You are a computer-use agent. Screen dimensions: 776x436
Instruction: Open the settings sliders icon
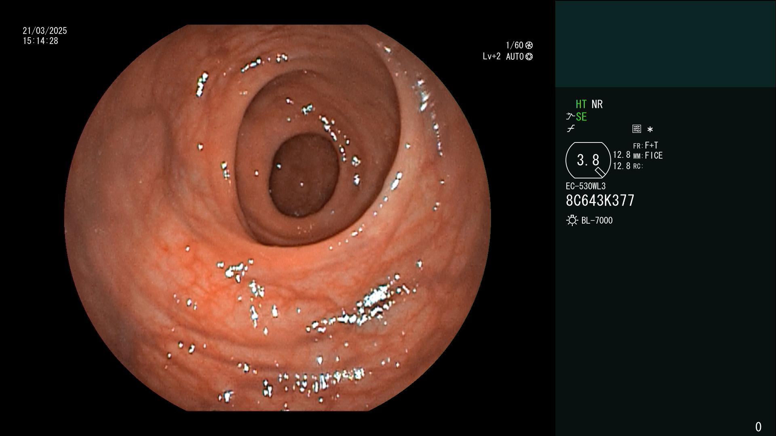[x=637, y=129]
